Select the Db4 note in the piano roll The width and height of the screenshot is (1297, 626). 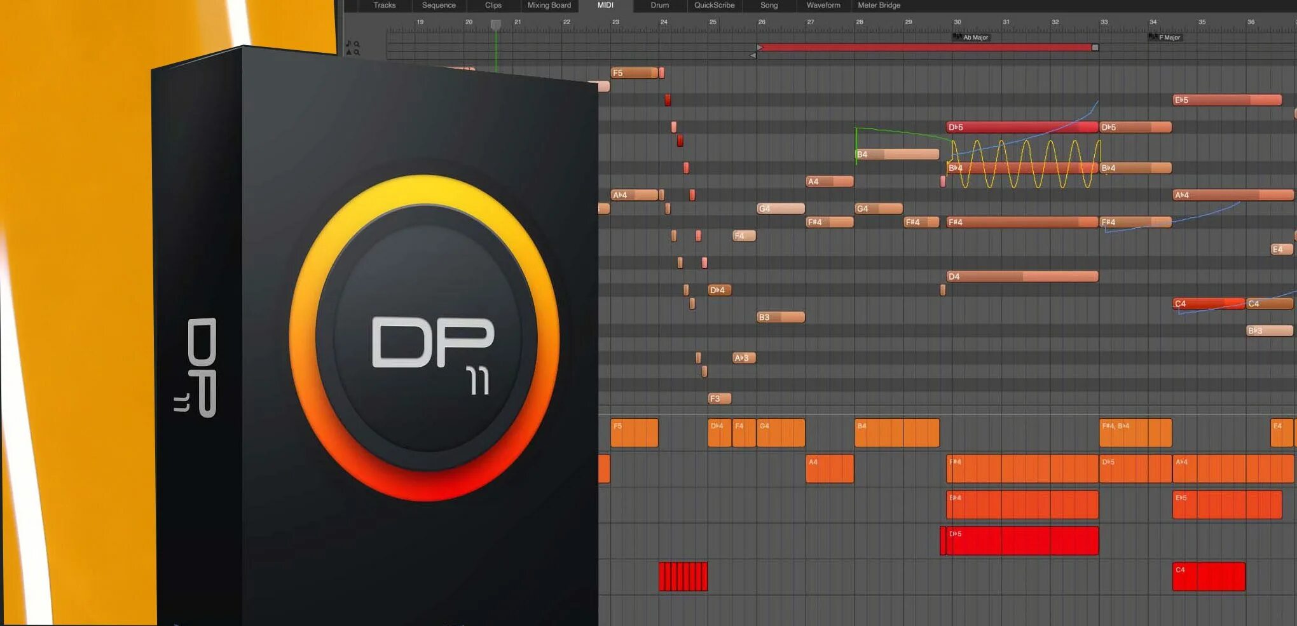click(720, 290)
